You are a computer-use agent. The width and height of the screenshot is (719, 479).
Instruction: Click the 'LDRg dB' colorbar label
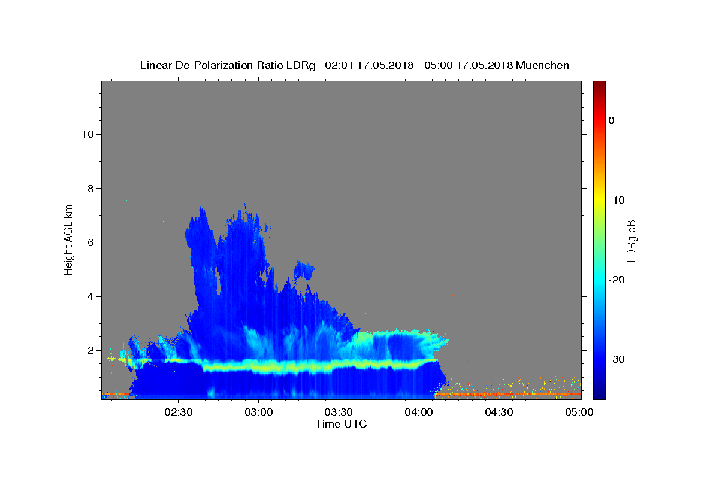[x=630, y=241]
